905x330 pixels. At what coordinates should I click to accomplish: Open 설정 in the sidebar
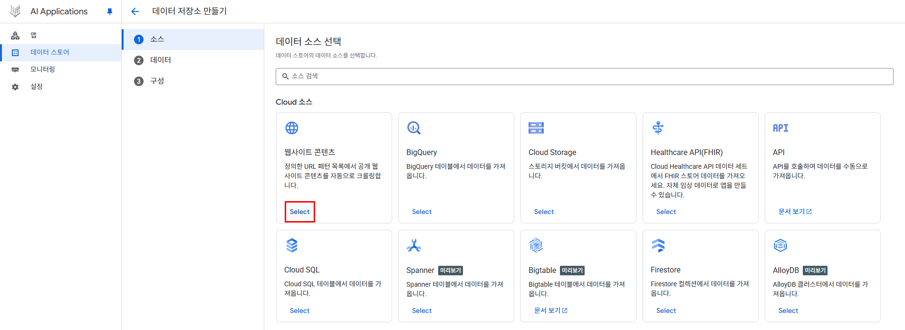point(61,87)
